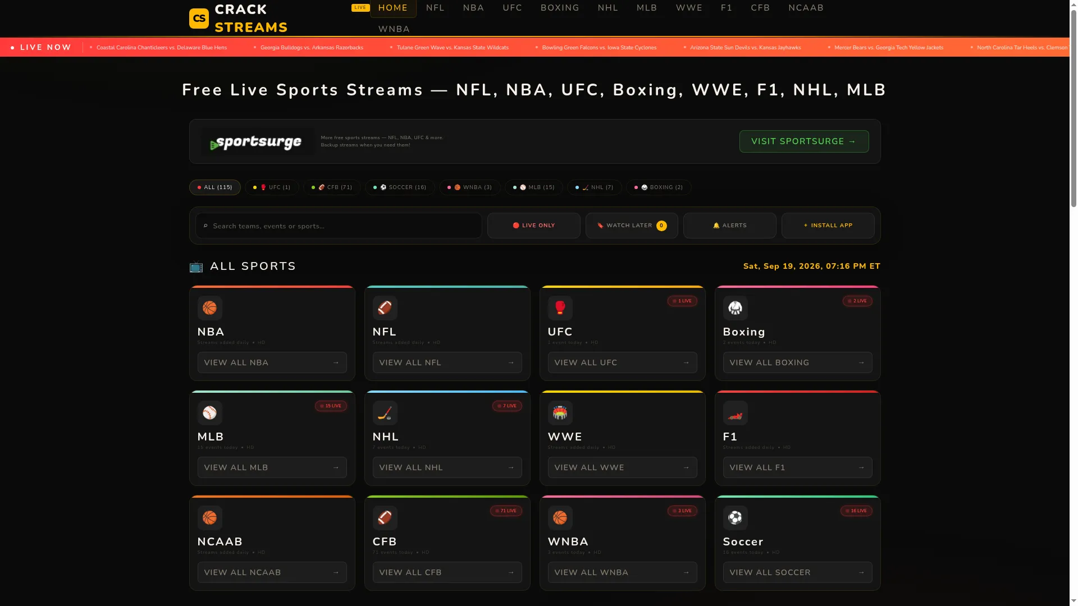1078x606 pixels.
Task: Click View All NCAAB button
Action: tap(272, 572)
